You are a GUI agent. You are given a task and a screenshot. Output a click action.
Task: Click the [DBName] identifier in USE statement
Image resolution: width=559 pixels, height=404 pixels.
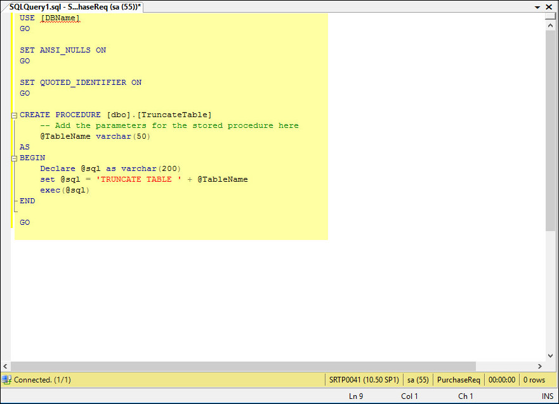click(x=60, y=18)
